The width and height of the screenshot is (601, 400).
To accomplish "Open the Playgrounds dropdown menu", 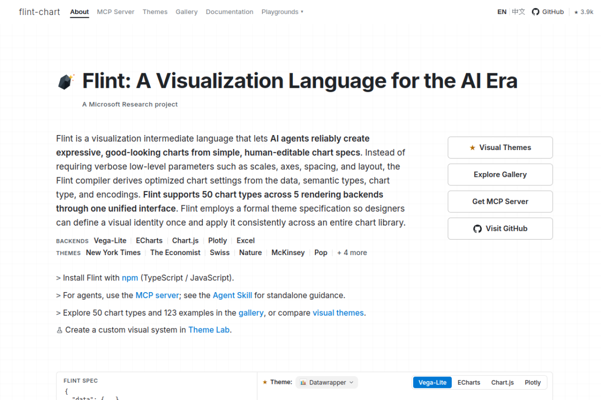I will tap(282, 12).
